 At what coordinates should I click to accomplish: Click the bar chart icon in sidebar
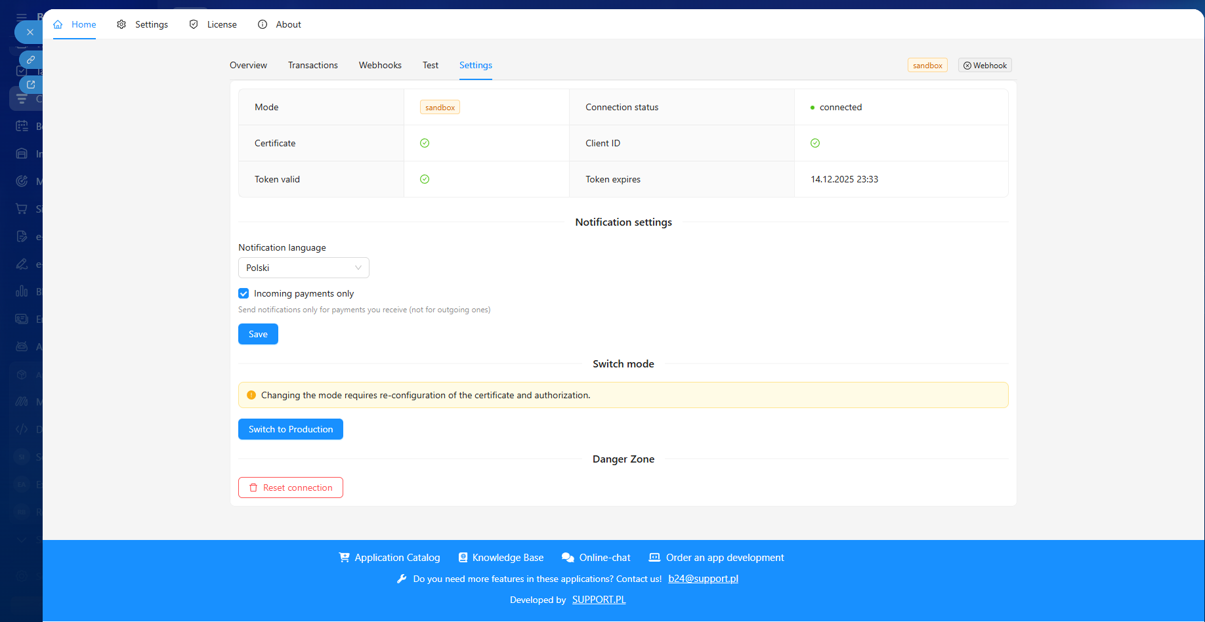pyautogui.click(x=22, y=291)
